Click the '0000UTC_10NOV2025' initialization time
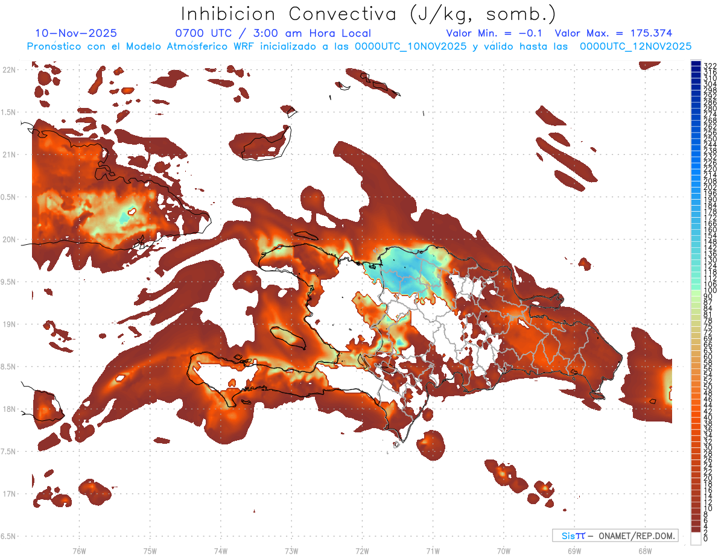 [410, 46]
